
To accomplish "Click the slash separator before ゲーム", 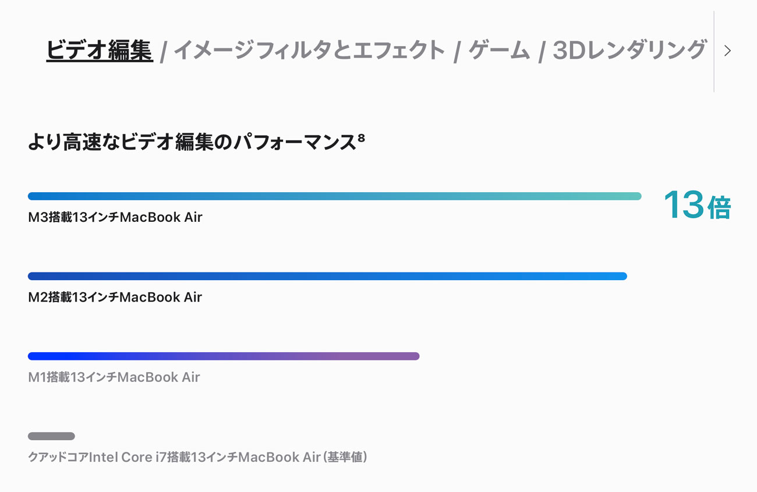I will pyautogui.click(x=457, y=52).
